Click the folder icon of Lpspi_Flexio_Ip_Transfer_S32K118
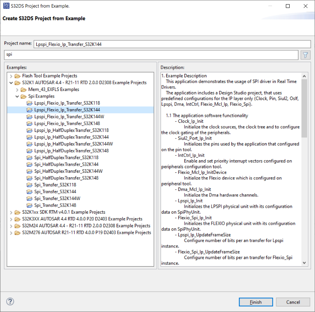 tap(30, 103)
